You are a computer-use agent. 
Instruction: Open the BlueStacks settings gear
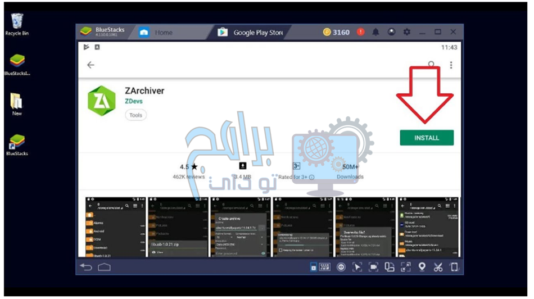(x=407, y=33)
